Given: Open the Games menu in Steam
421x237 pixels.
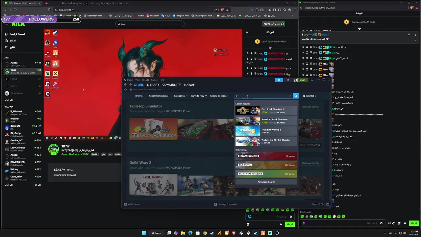Looking at the screenshot, I should click(x=154, y=80).
